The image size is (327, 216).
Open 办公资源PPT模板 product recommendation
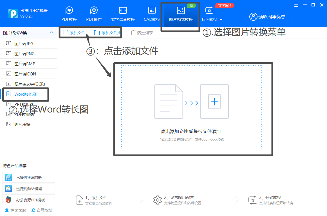(29, 200)
